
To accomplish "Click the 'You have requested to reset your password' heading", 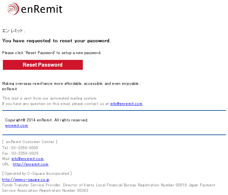I will coord(56,41).
